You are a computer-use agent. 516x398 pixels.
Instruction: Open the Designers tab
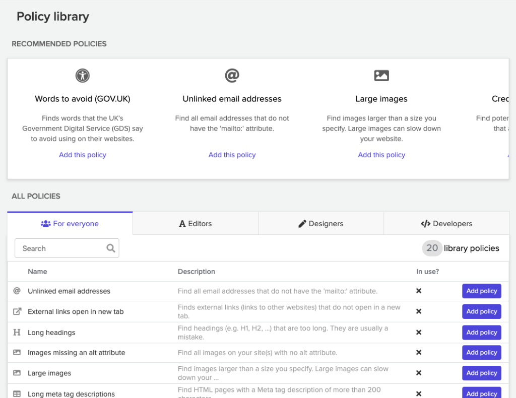(x=321, y=223)
